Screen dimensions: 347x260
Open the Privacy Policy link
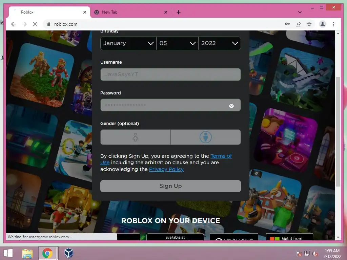click(x=166, y=169)
